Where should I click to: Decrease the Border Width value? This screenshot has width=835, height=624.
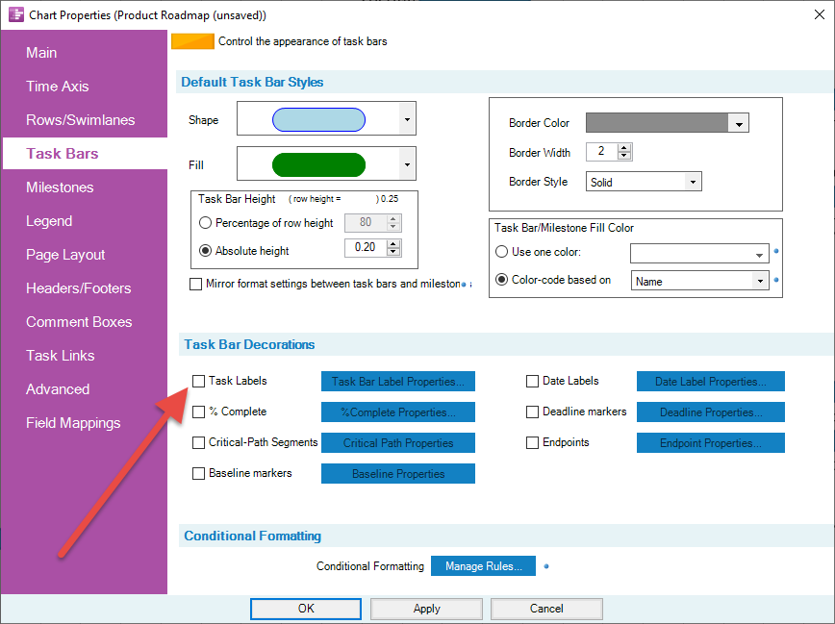point(624,156)
